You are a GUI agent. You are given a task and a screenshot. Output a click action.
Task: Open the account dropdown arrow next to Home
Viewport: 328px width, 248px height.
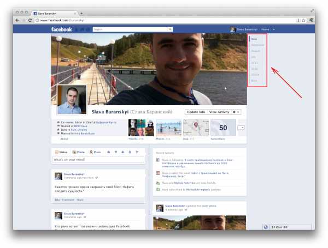[x=274, y=29]
